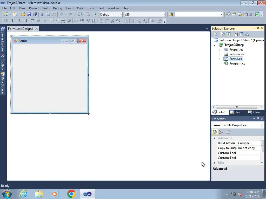The height and width of the screenshot is (199, 266).
Task: Click scroll-right arrow of Solution Explorer scrollbar
Action: point(262,107)
